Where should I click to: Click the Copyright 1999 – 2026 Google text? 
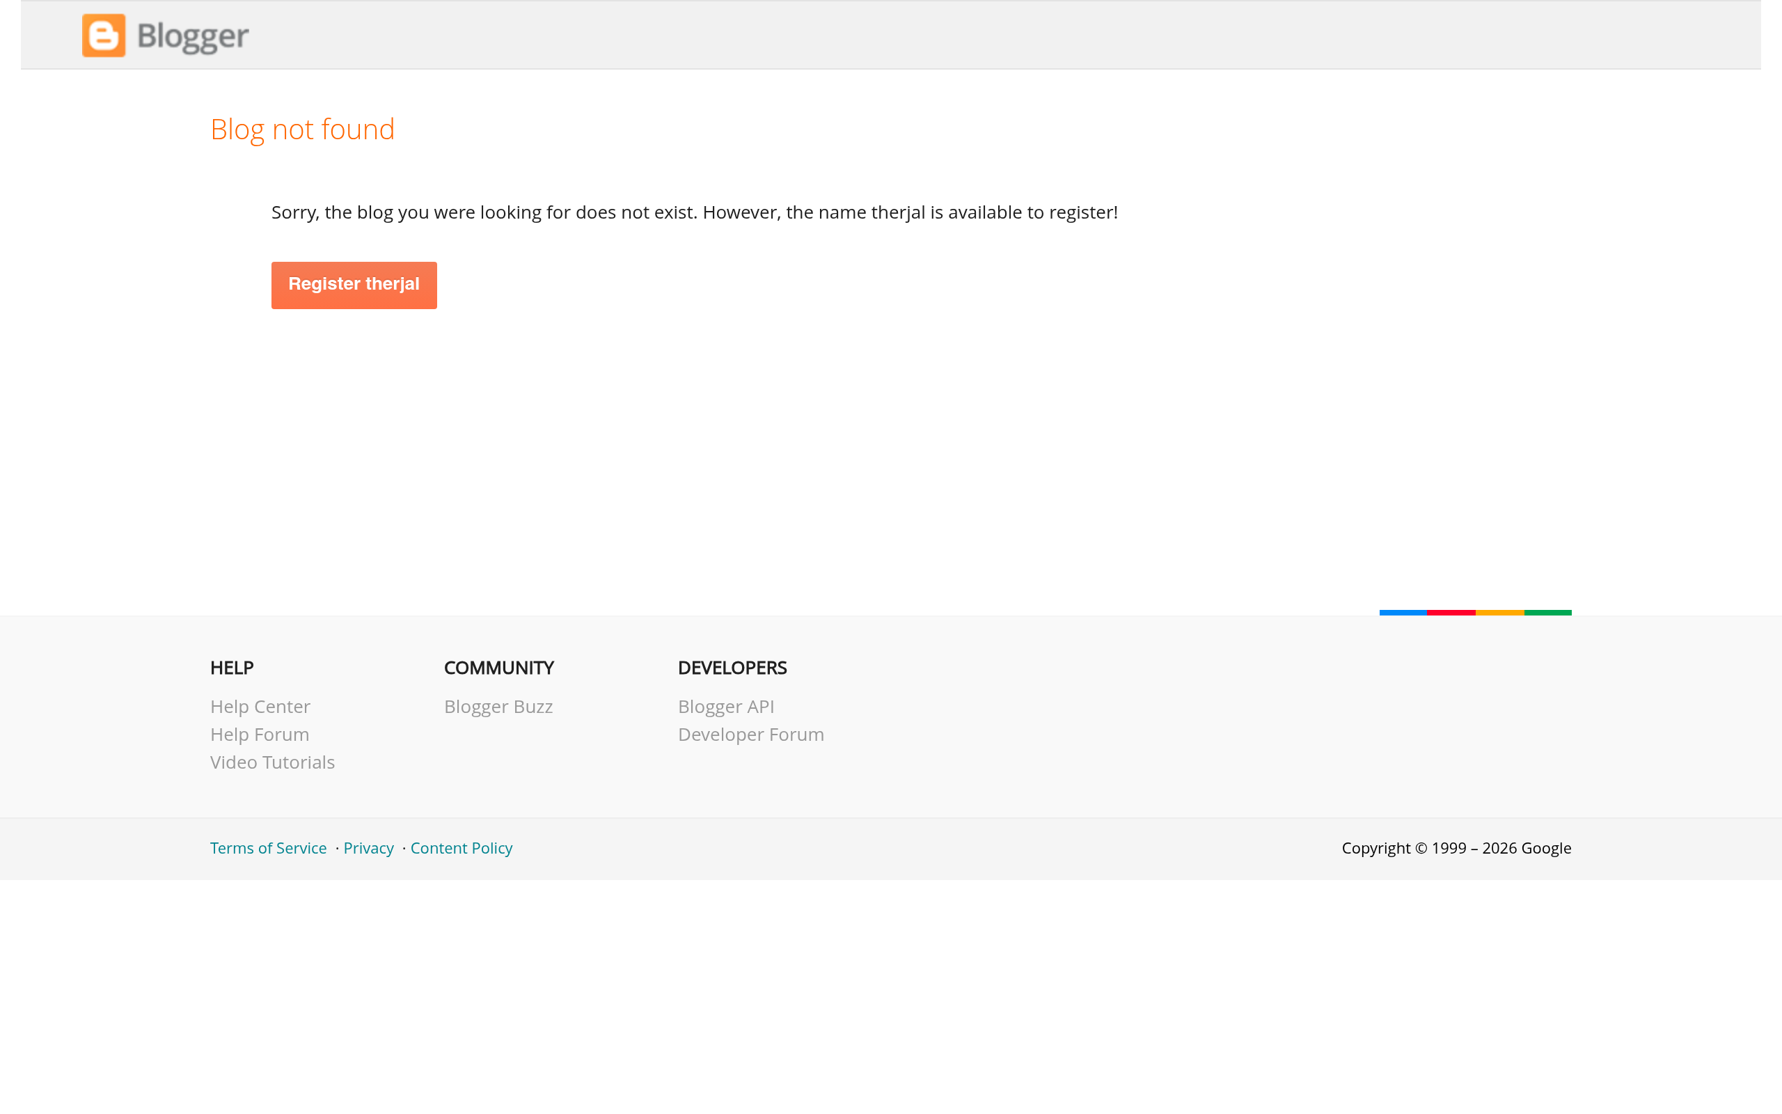[1456, 848]
